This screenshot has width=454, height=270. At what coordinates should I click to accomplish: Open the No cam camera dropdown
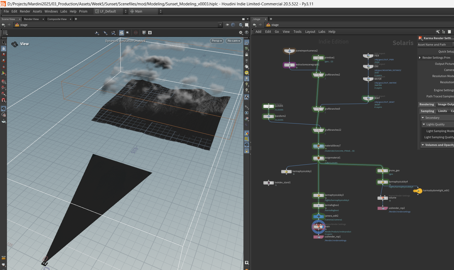click(x=234, y=41)
